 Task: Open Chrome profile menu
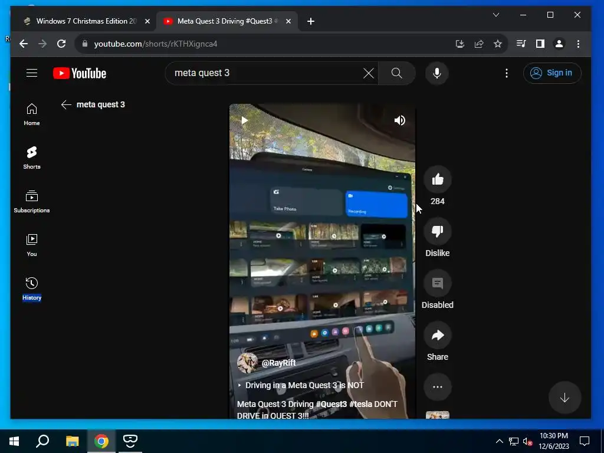pyautogui.click(x=559, y=44)
